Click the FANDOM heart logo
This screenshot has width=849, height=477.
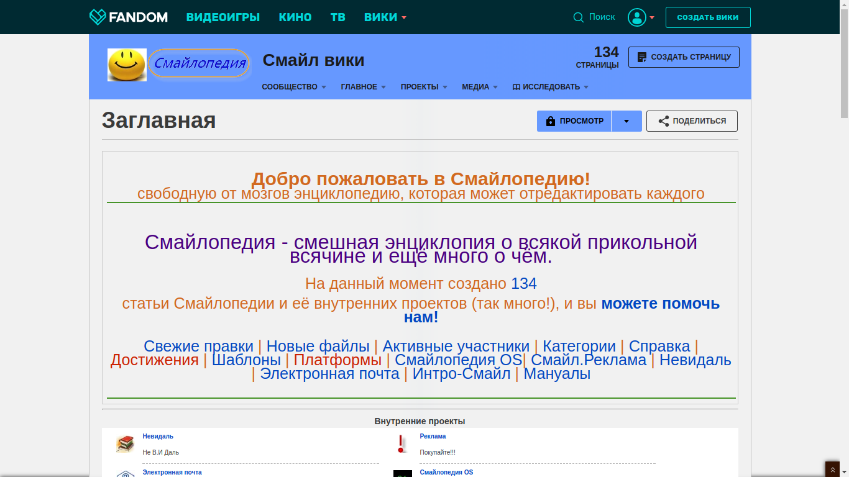coord(128,17)
